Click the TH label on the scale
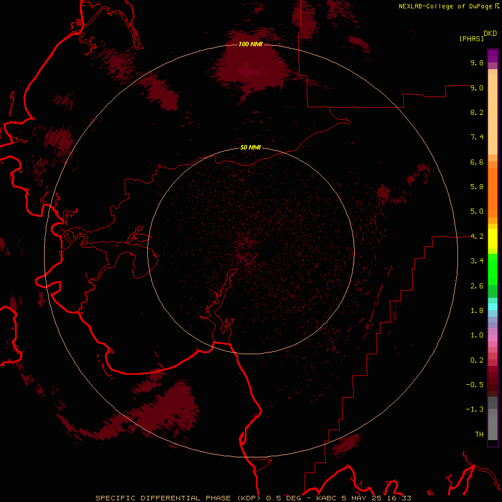Screen dimensions: 502x502 tap(479, 435)
